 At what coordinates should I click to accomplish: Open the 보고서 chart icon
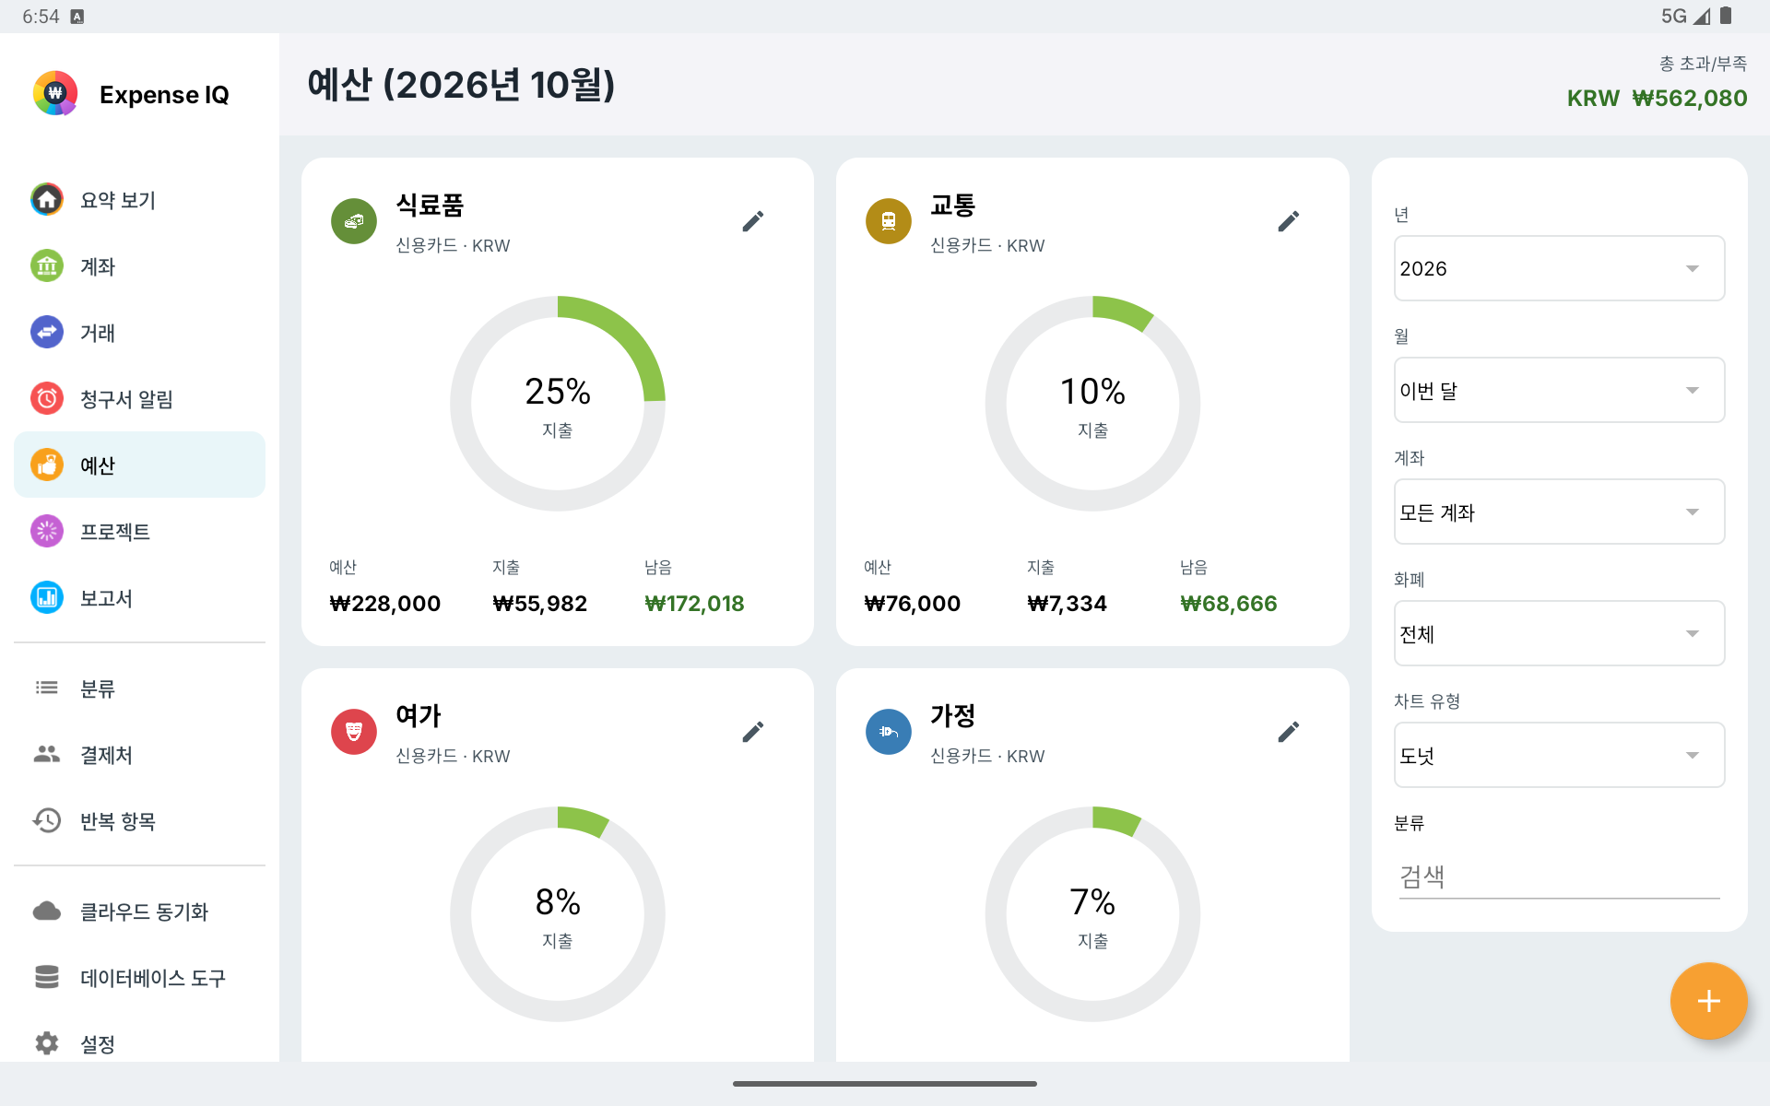point(47,597)
